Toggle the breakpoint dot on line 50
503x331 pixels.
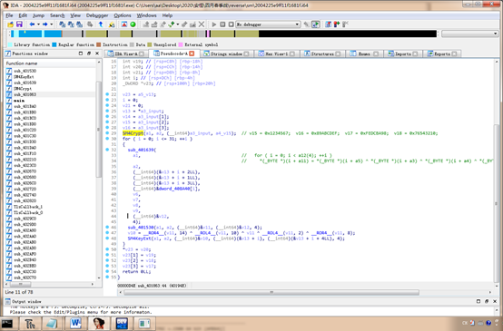pos(107,249)
